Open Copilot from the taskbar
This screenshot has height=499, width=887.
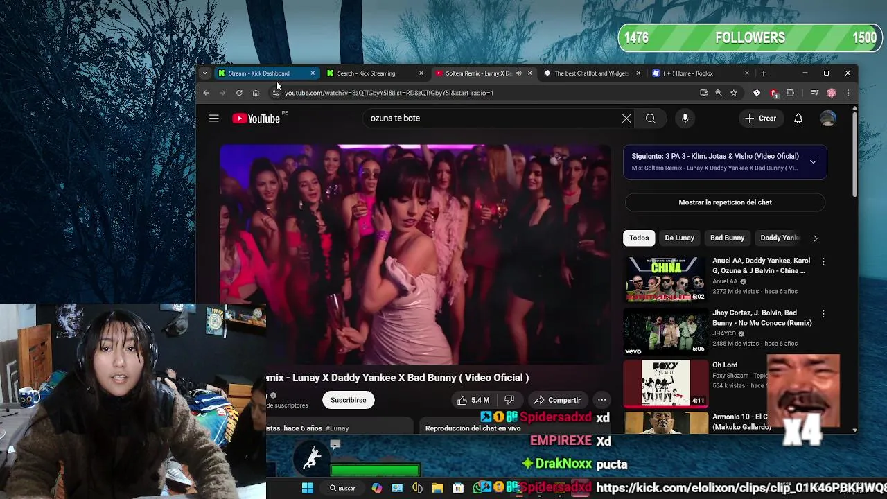(x=376, y=488)
